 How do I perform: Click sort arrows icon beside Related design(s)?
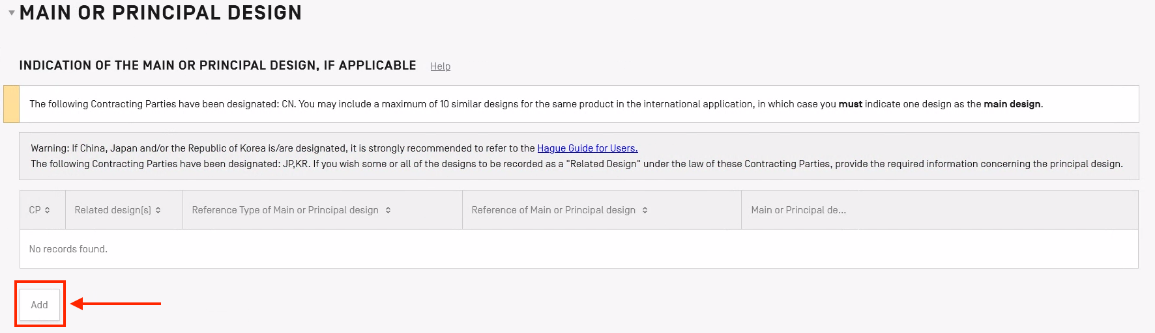158,210
